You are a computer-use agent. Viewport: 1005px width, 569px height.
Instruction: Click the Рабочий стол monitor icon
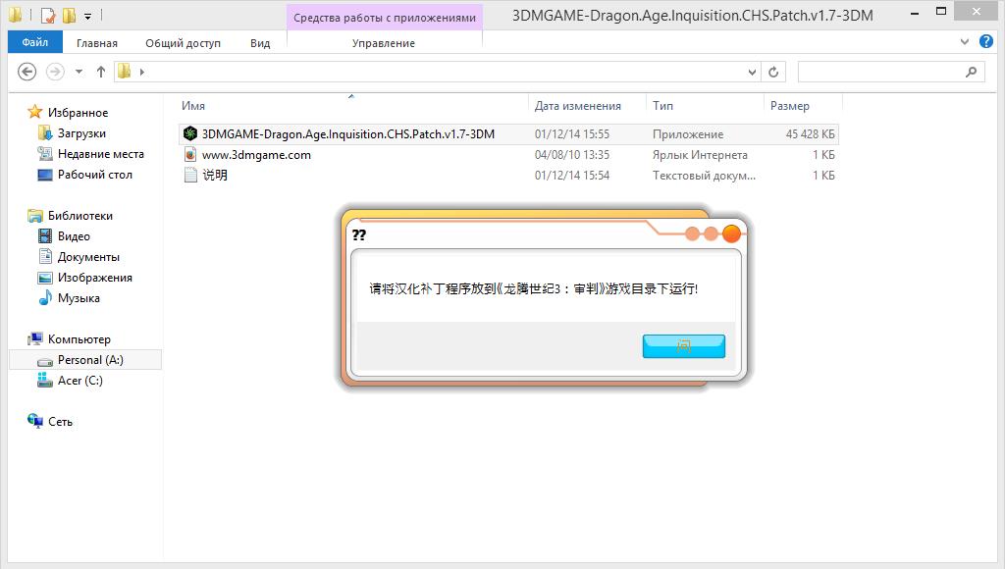point(45,175)
